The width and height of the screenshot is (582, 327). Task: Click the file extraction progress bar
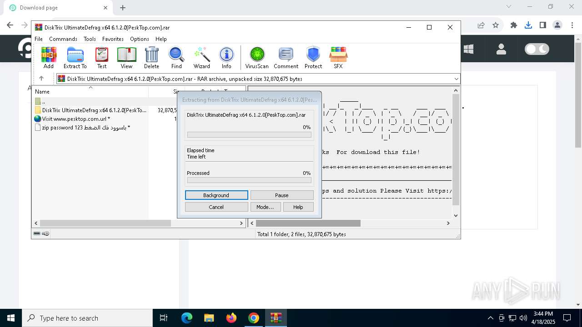(x=249, y=135)
